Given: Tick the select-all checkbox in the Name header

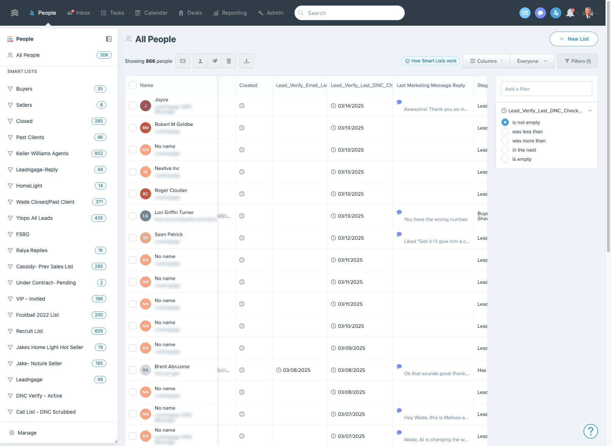Looking at the screenshot, I should pyautogui.click(x=133, y=85).
